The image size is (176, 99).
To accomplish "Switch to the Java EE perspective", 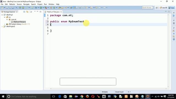I will tap(163, 8).
